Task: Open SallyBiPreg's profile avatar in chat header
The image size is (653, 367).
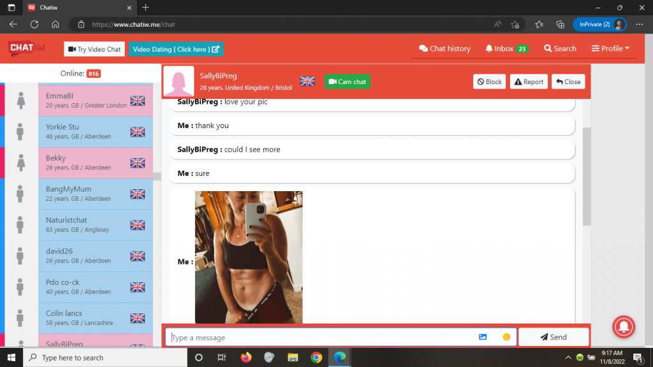Action: 179,82
